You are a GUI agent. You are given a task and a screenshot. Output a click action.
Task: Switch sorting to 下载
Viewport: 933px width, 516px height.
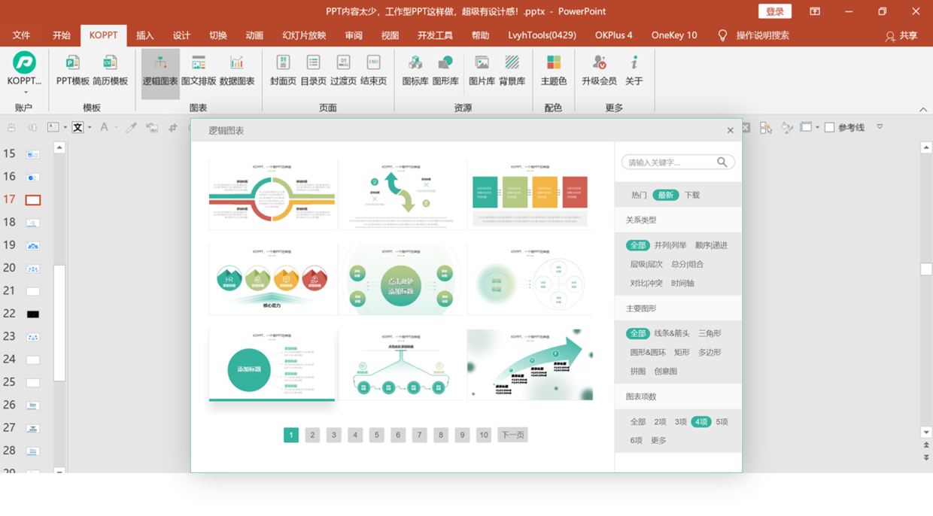point(692,195)
